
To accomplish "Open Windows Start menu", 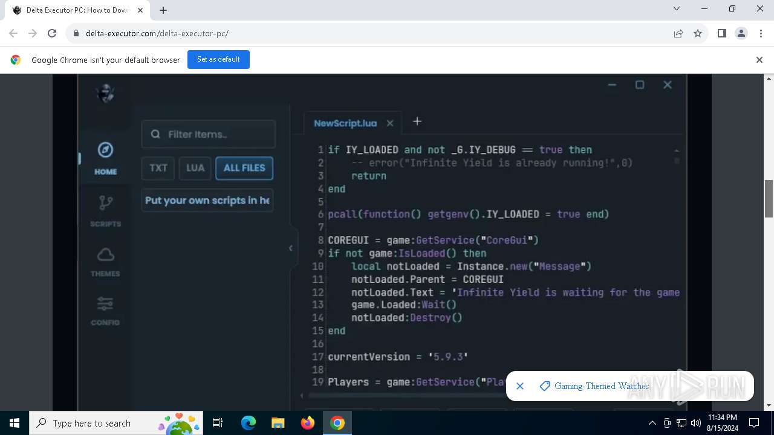I will [15, 423].
